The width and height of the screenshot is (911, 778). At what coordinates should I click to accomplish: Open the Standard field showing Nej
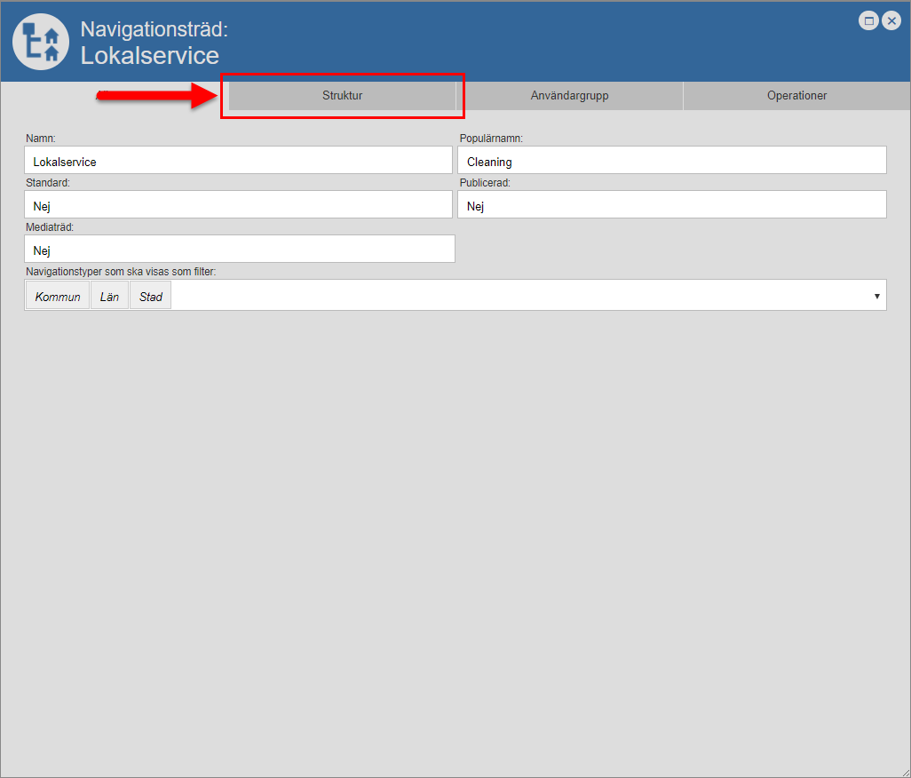coord(238,204)
